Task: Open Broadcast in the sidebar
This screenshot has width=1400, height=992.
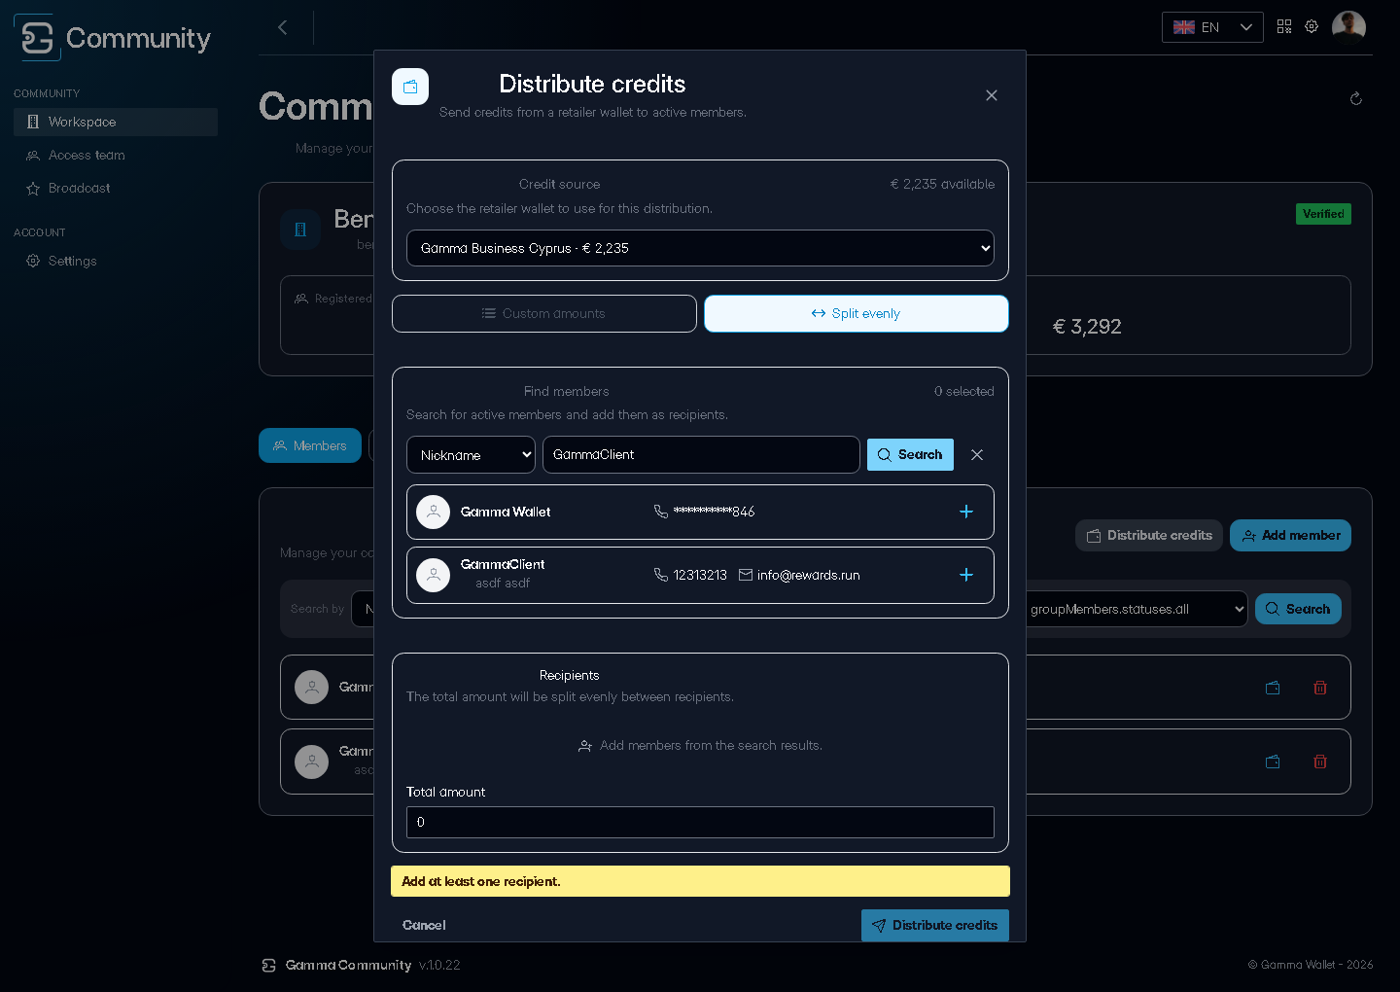Action: click(x=116, y=188)
